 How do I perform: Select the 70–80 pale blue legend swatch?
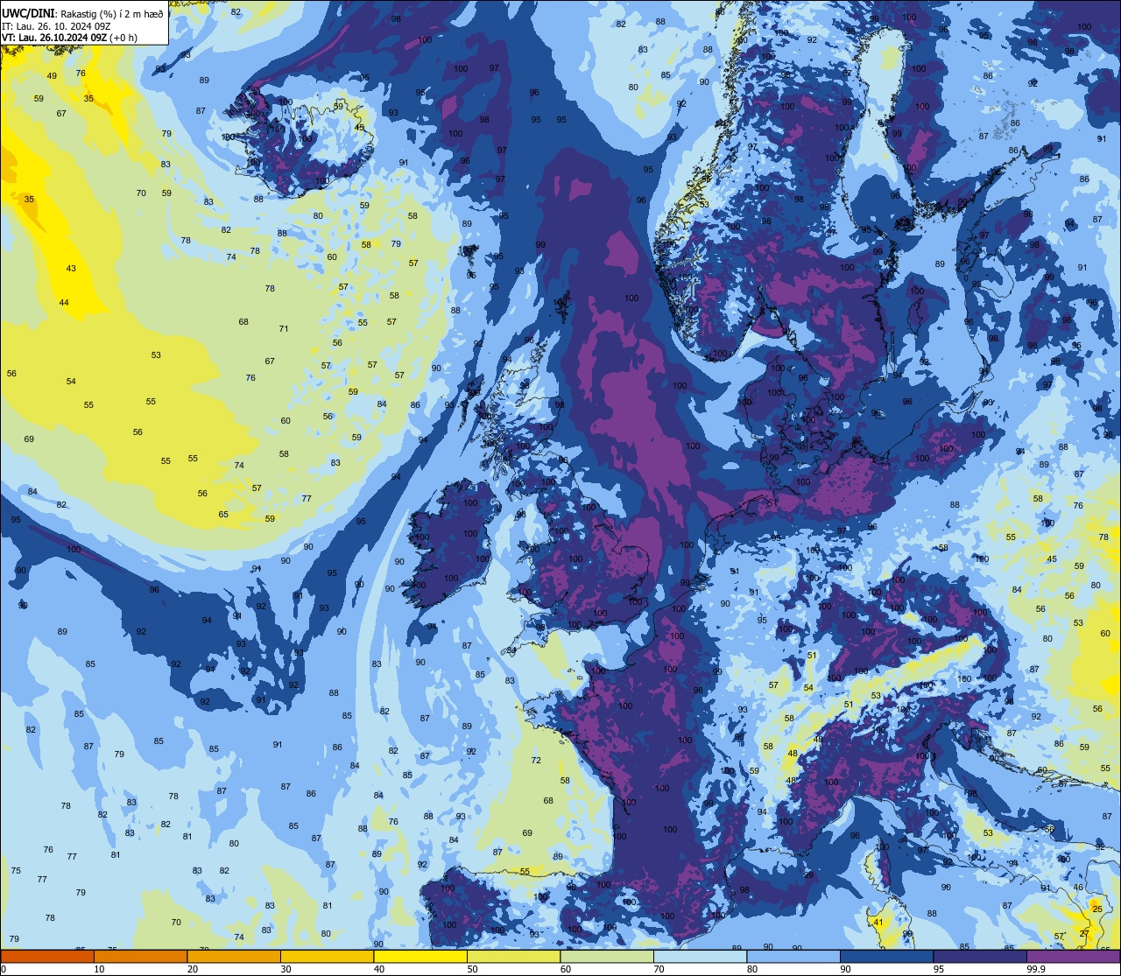700,956
